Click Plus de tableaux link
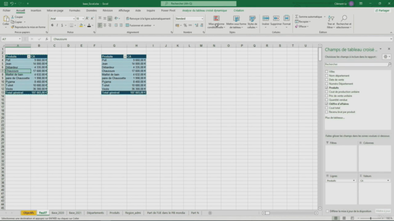Screen dimensions: 394x221 coord(335,117)
